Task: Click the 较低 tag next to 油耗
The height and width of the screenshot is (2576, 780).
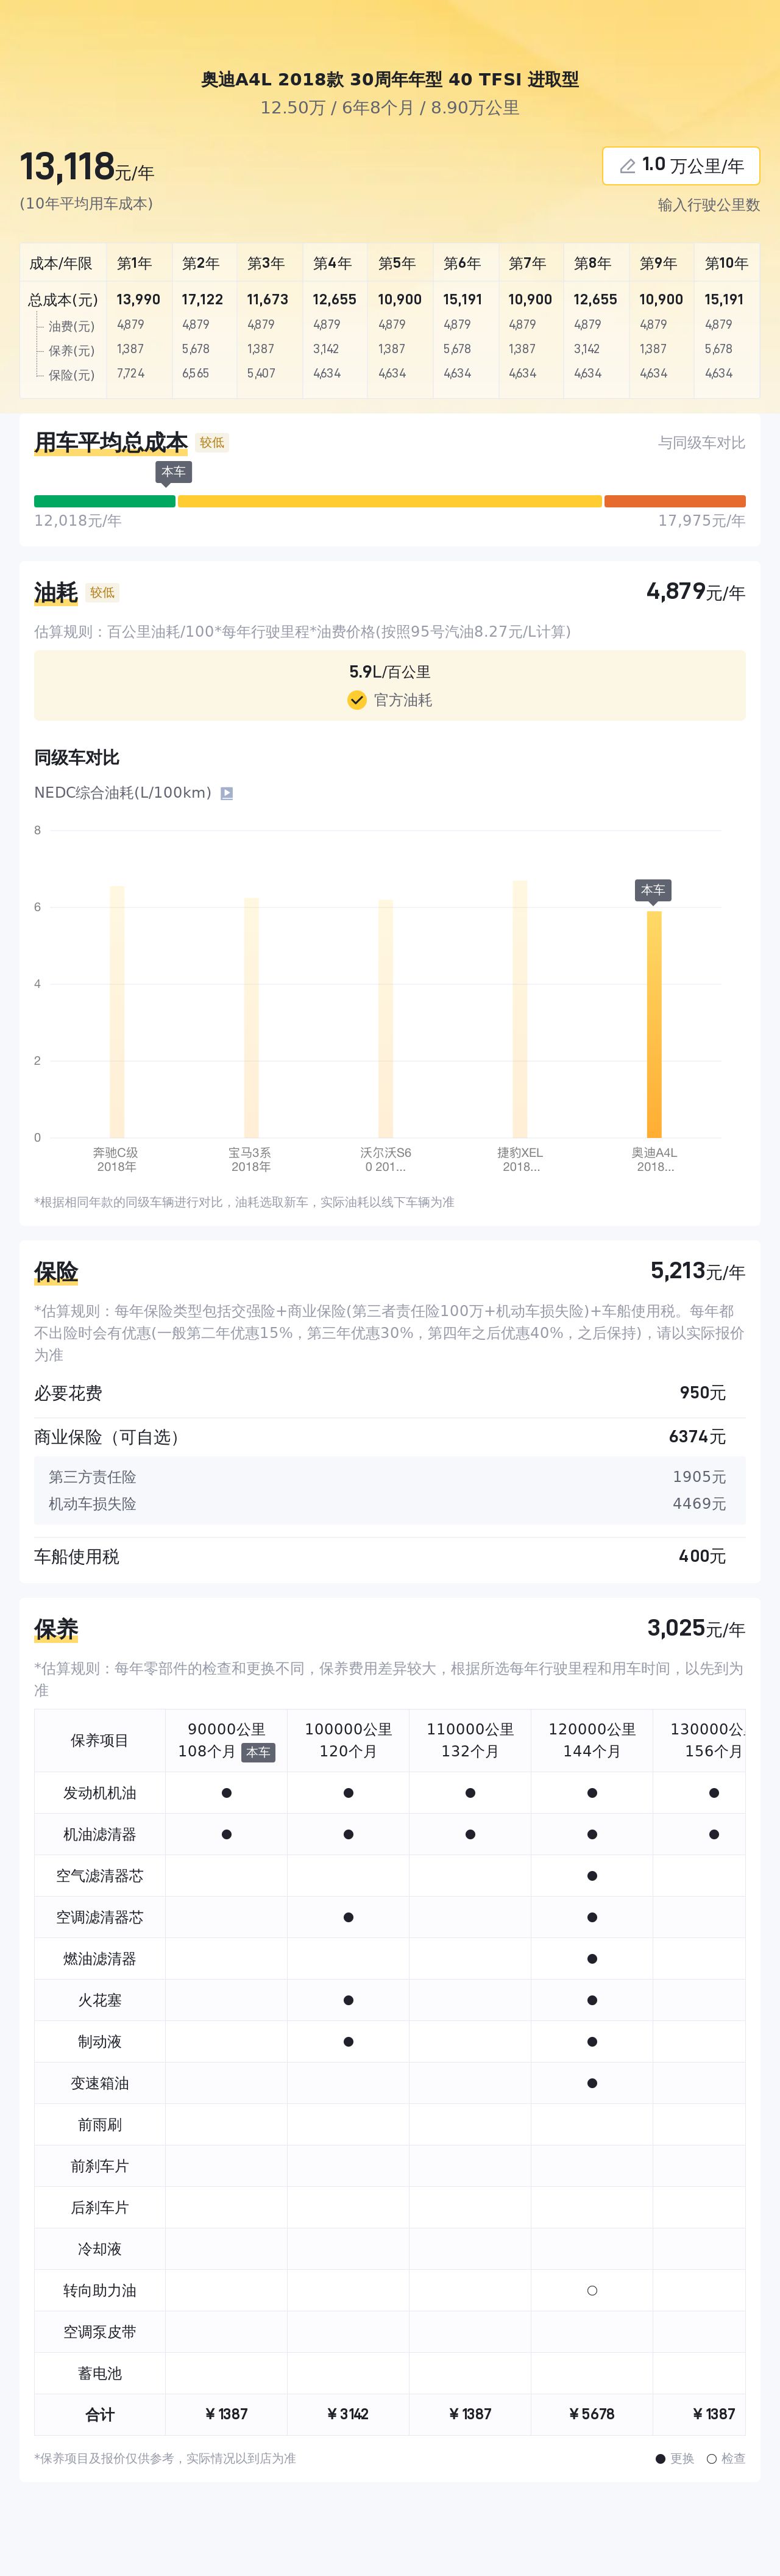Action: [103, 593]
